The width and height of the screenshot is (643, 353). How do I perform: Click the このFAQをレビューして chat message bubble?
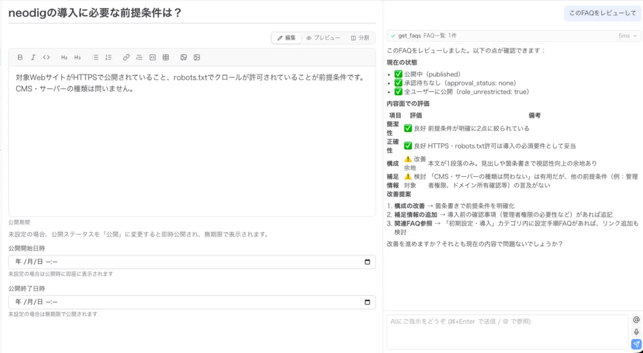click(602, 13)
